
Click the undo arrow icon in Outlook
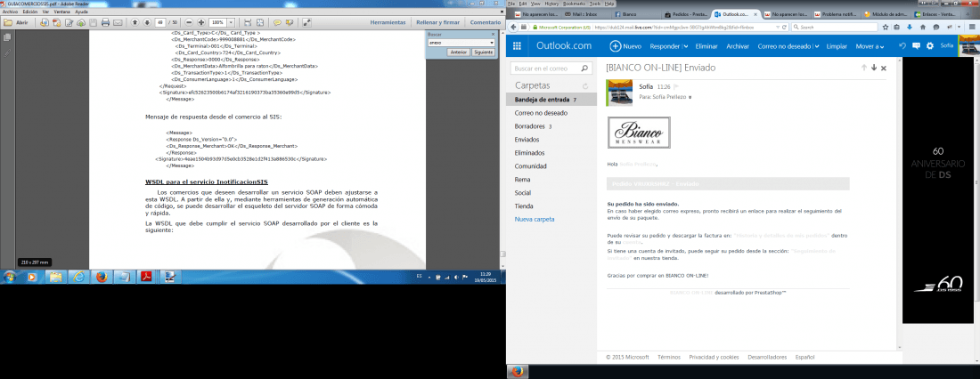902,45
